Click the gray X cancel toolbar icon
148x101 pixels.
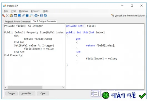[x=7, y=15]
